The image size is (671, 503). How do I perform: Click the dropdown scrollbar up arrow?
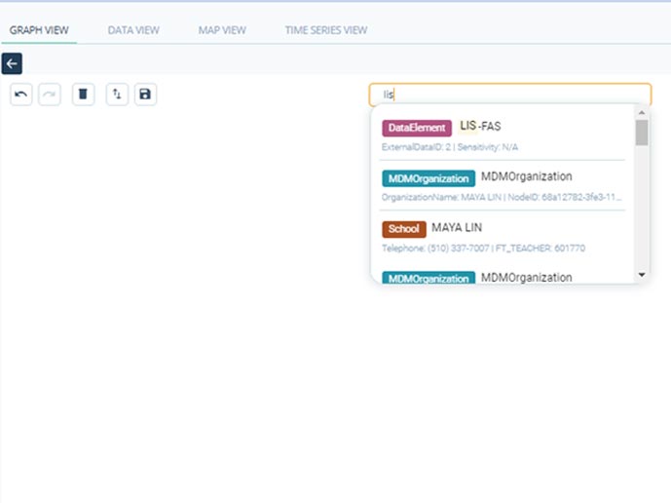(x=642, y=113)
